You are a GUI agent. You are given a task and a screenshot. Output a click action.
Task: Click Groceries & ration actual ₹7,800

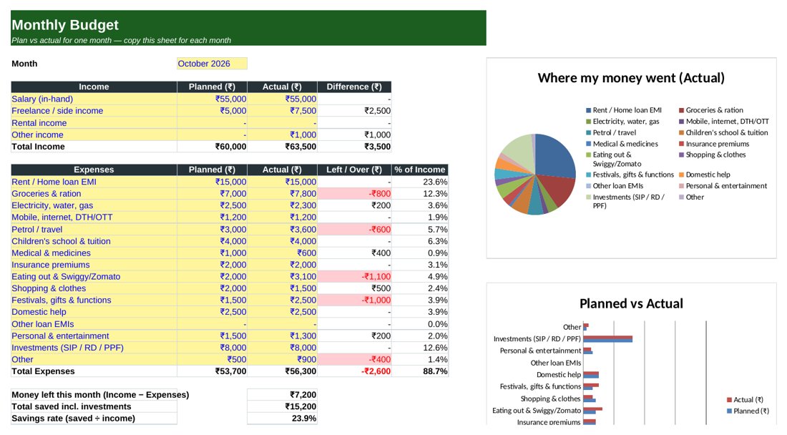point(282,194)
